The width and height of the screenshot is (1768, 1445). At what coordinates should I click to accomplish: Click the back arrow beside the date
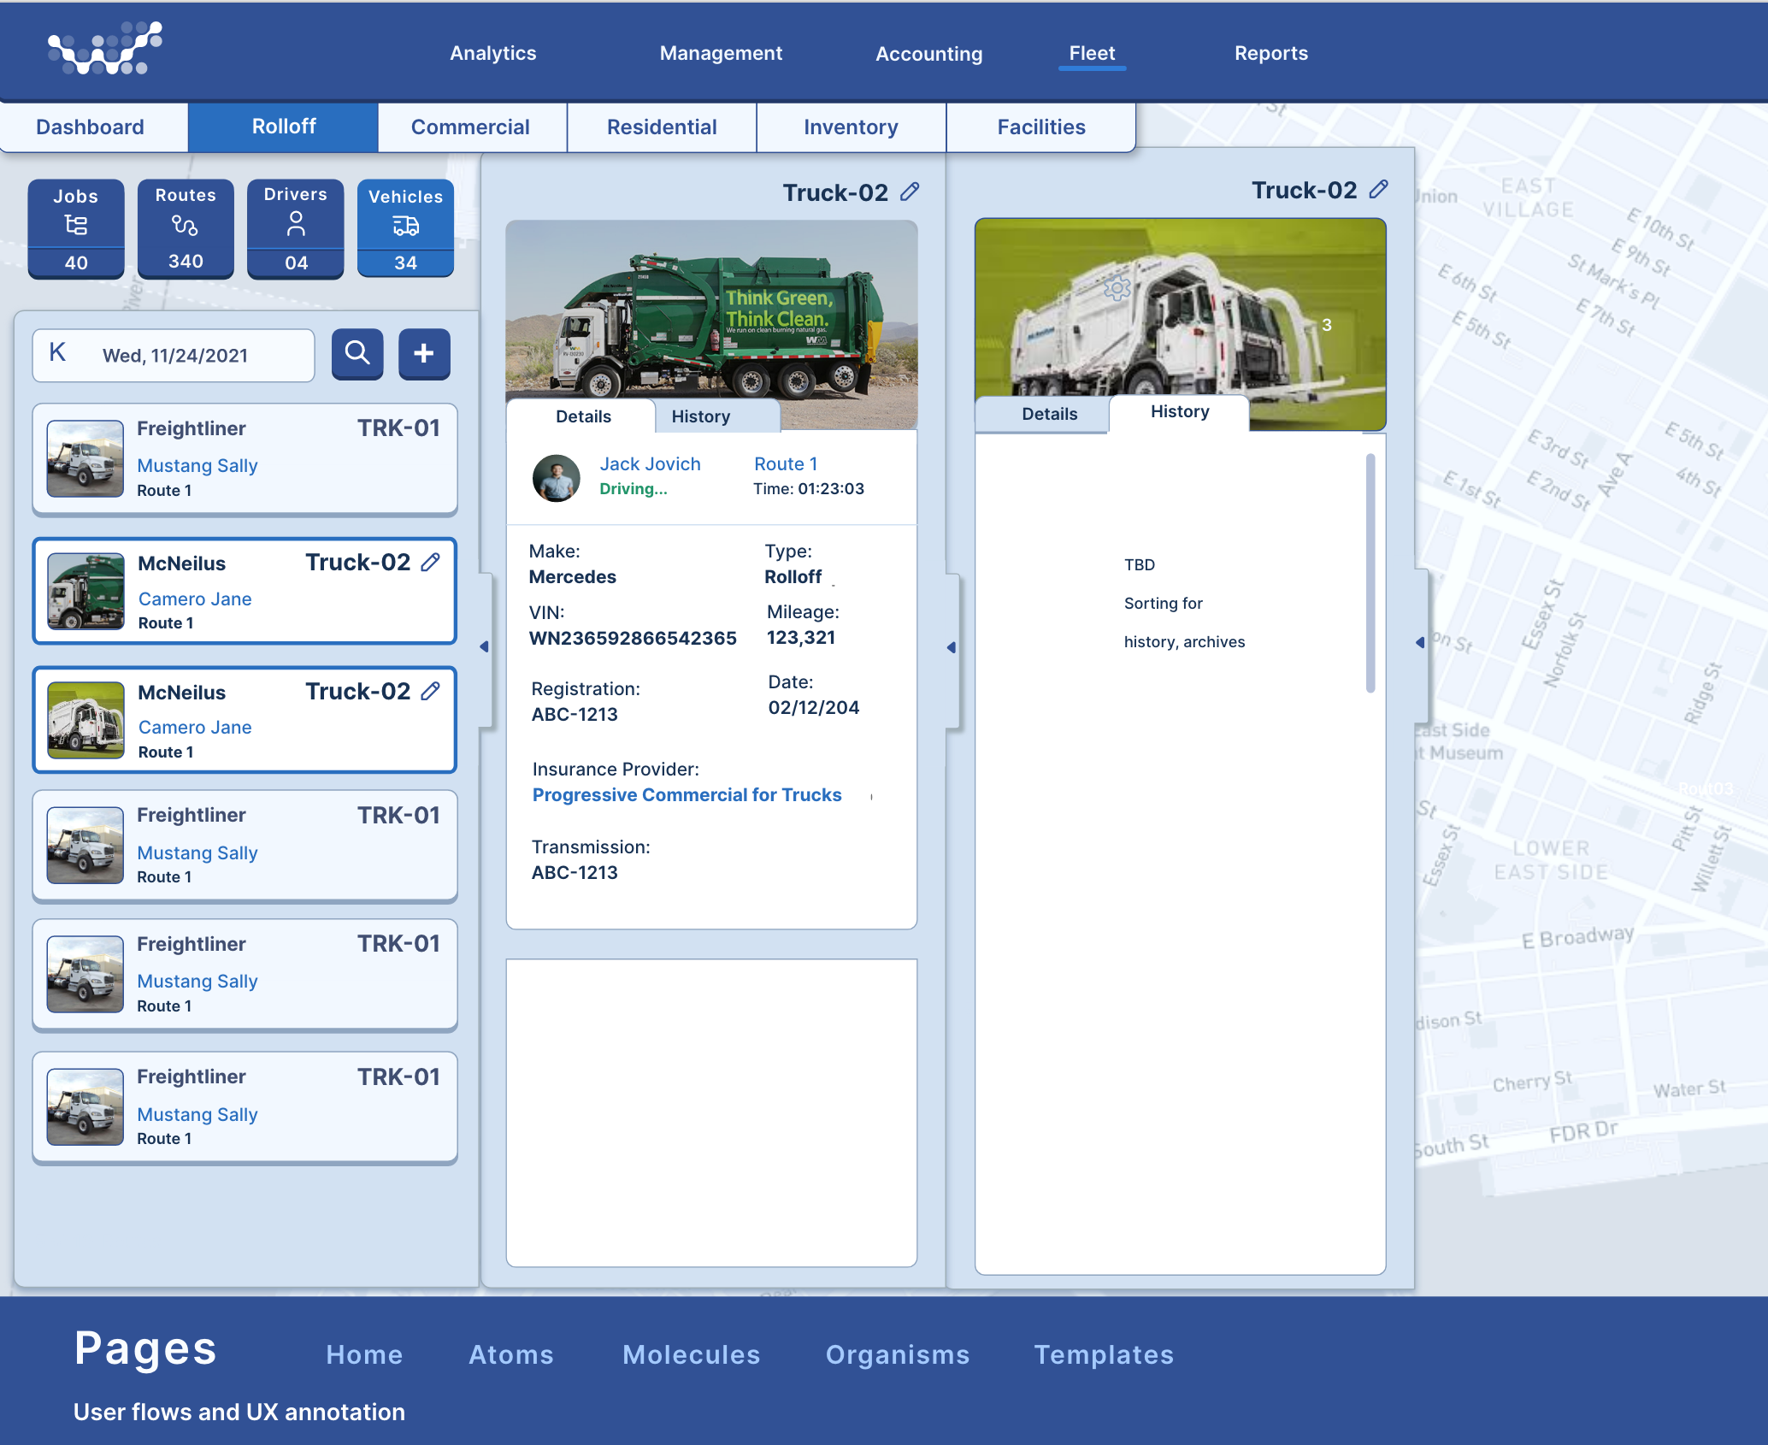tap(57, 352)
